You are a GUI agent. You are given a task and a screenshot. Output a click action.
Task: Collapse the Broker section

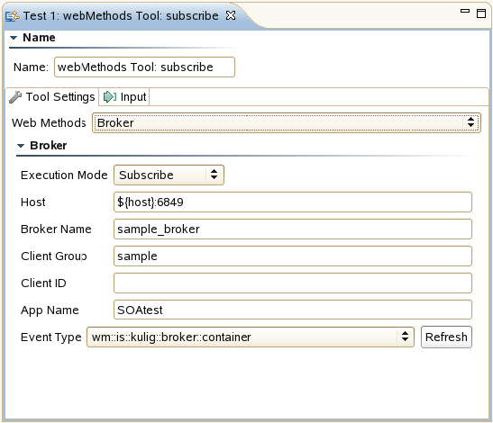pos(21,146)
